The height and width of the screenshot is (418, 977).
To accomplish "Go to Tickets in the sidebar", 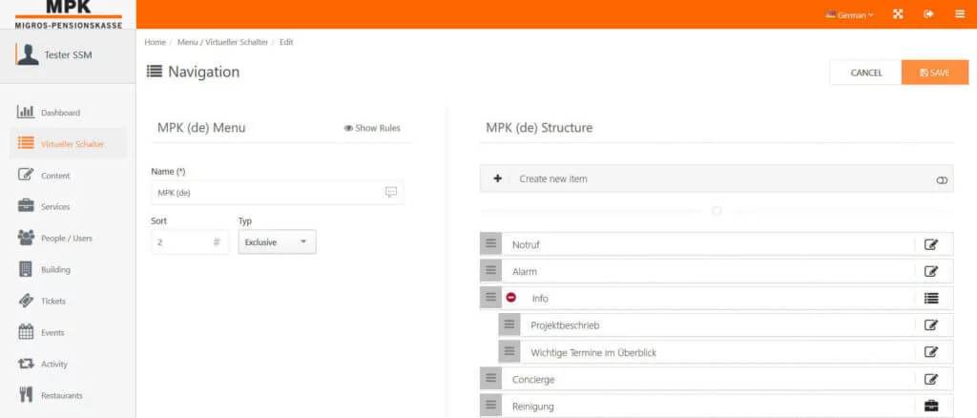I will tap(53, 301).
